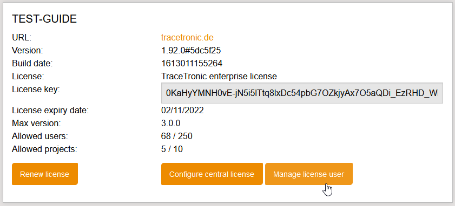455x206 pixels.
Task: Click Manage license user button
Action: (x=309, y=174)
